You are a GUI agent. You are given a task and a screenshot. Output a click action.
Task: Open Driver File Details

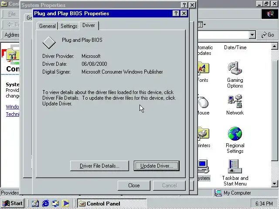tap(99, 166)
